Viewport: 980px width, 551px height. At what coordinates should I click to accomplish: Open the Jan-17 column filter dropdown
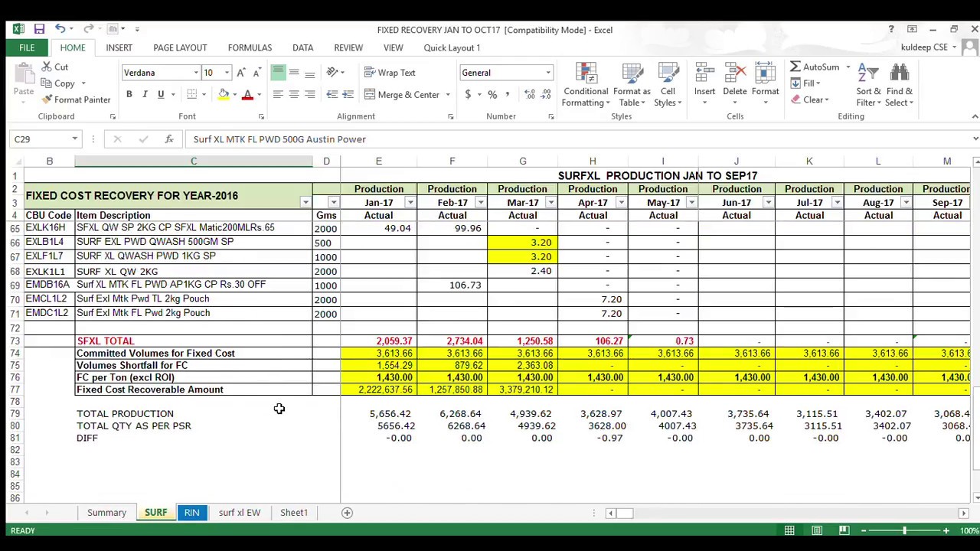(x=410, y=203)
